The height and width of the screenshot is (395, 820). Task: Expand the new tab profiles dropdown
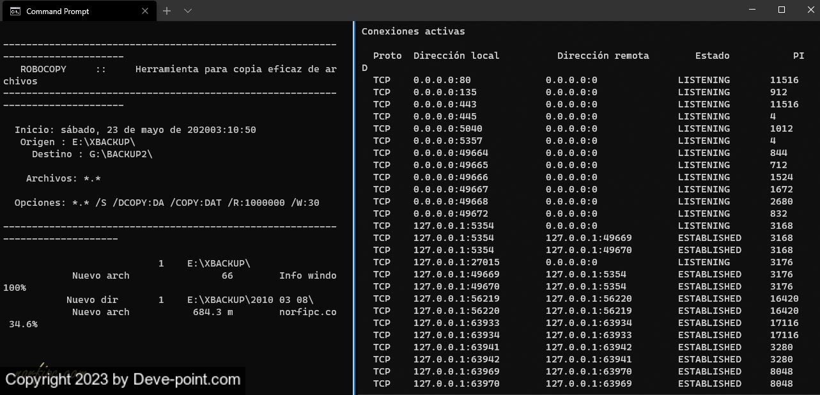click(x=188, y=11)
